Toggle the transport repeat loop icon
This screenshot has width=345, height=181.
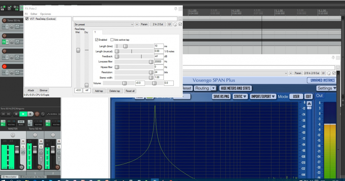43,114
